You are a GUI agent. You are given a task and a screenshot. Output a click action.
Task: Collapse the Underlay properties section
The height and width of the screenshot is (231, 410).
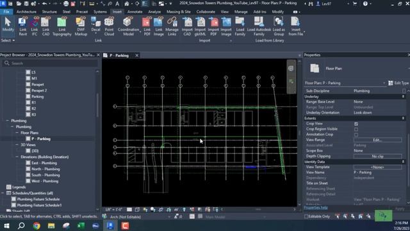pyautogui.click(x=403, y=97)
